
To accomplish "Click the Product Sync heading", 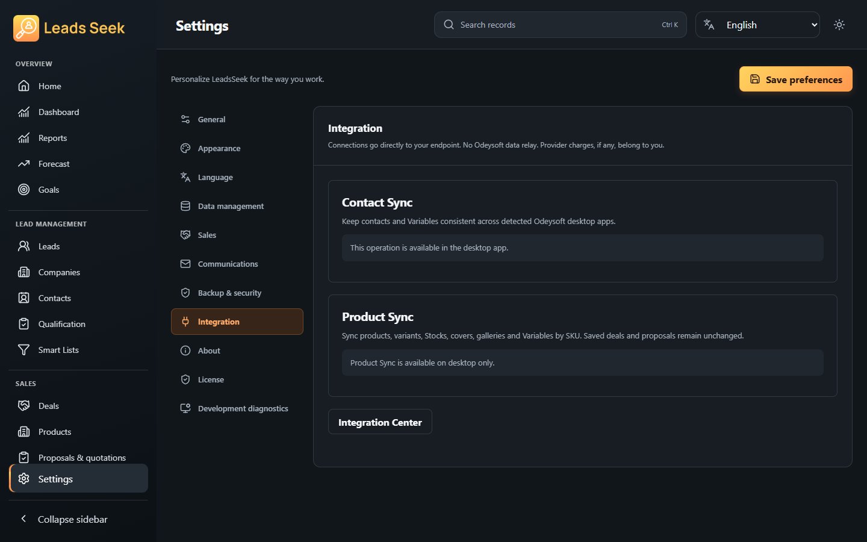I will click(x=378, y=317).
